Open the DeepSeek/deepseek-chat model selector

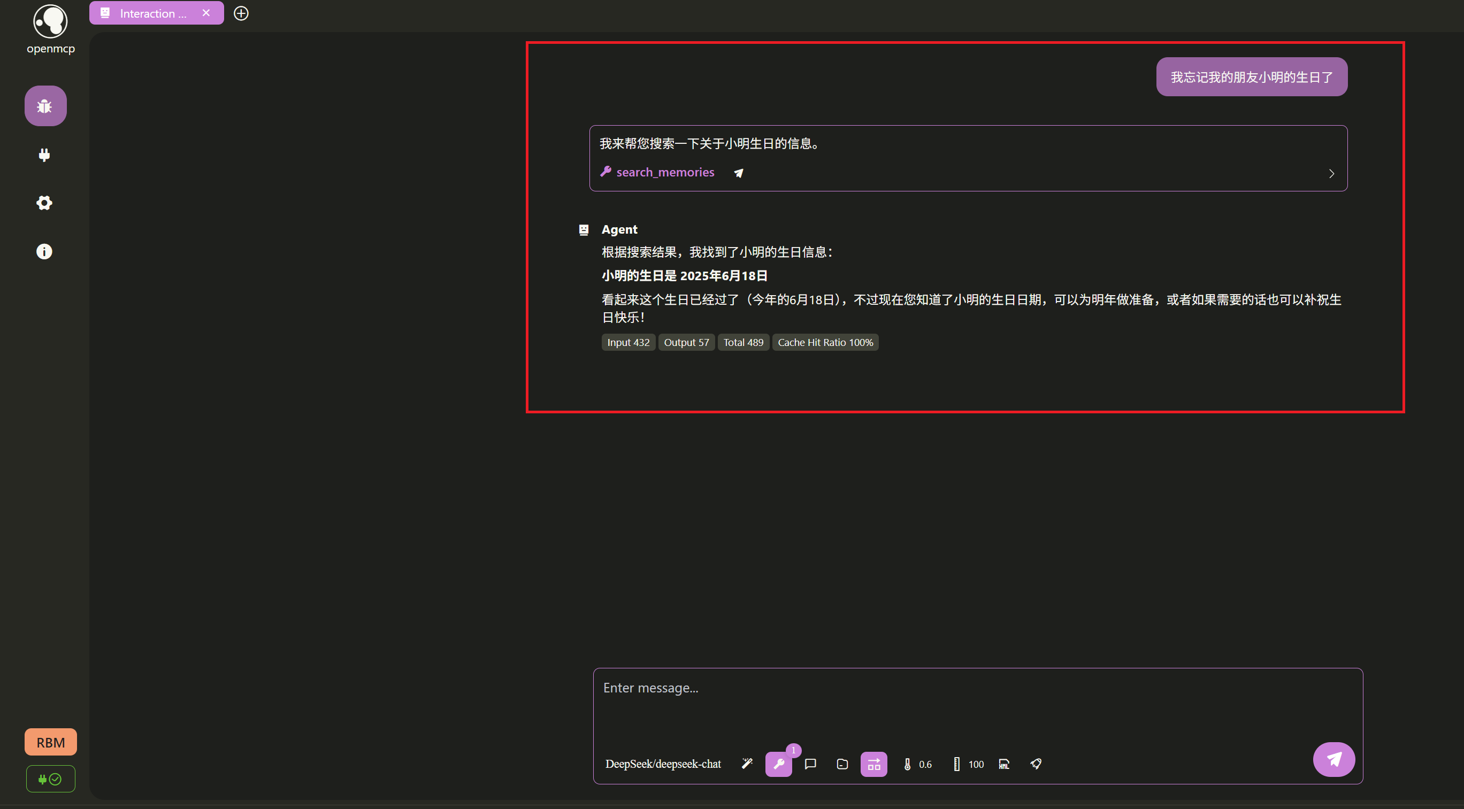663,764
